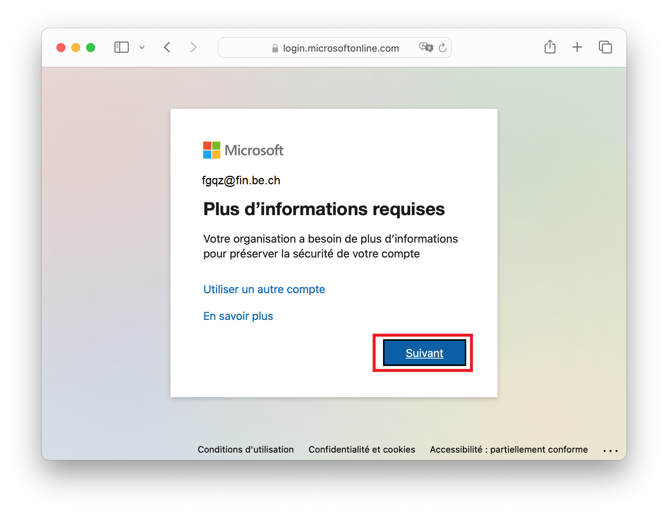668x515 pixels.
Task: Go back with the back arrow
Action: pos(167,48)
